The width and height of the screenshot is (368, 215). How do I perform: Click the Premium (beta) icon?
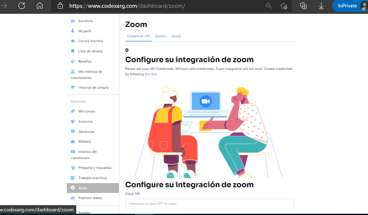pos(73,198)
